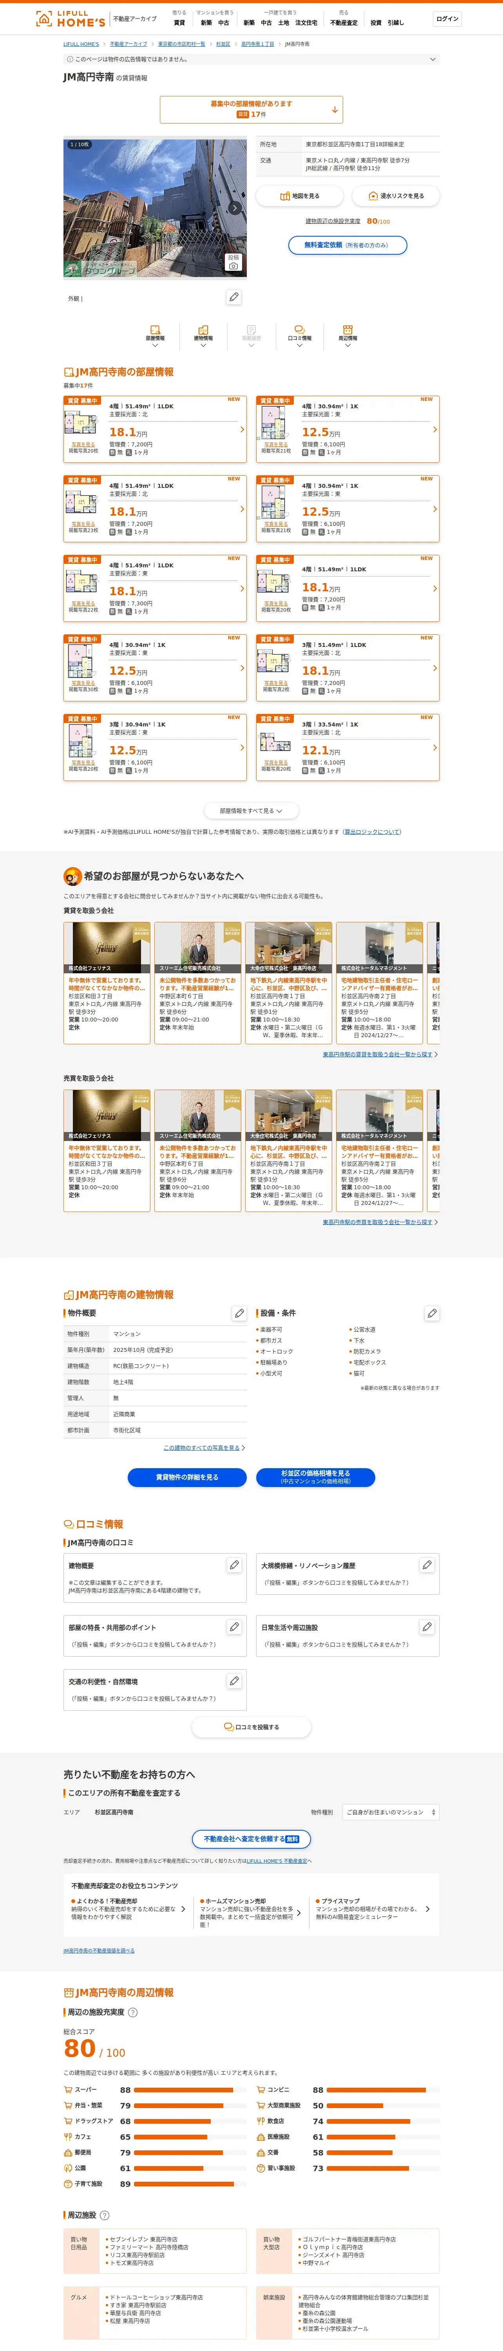Click the 大型商業施設 score bar showing 50
Screen dimensions: 503x2351
(x=384, y=2105)
